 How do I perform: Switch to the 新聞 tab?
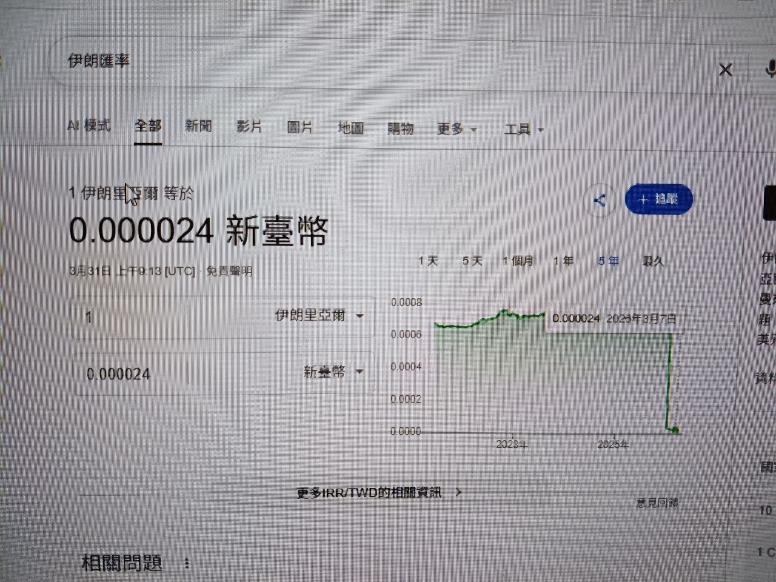tap(198, 126)
